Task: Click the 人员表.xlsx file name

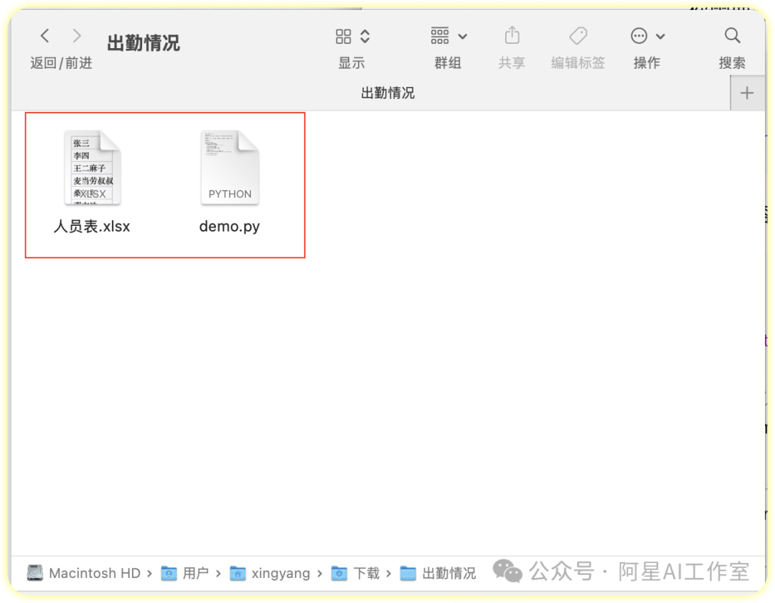Action: click(x=92, y=227)
